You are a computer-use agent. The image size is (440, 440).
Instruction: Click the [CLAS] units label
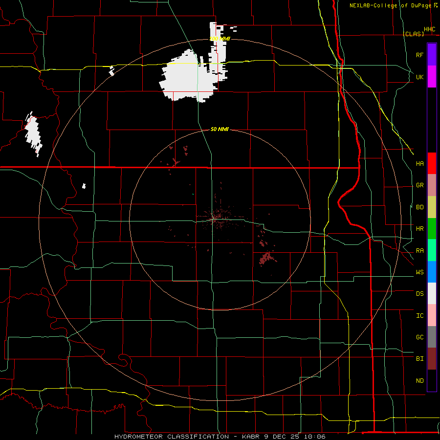pos(413,34)
